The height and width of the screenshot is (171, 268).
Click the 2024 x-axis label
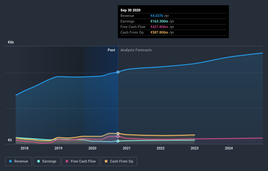tap(229, 148)
